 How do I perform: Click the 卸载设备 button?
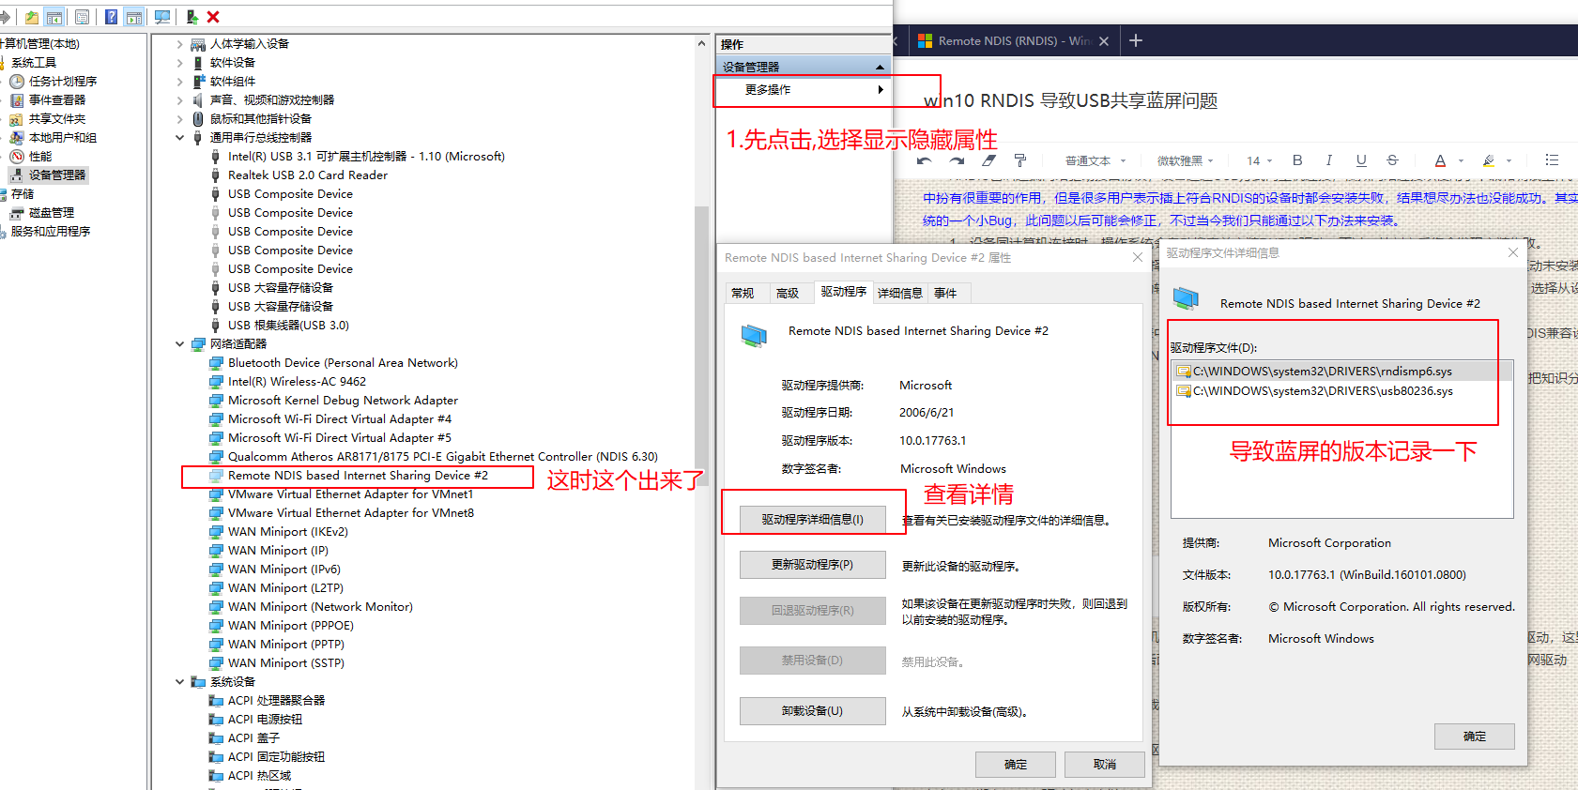click(x=812, y=711)
